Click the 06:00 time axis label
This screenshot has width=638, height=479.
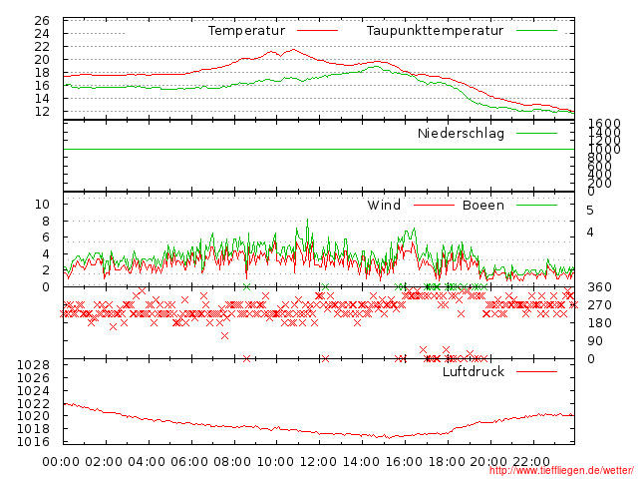pos(189,462)
